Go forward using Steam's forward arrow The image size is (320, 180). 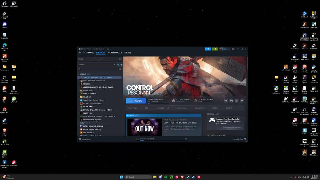83,53
